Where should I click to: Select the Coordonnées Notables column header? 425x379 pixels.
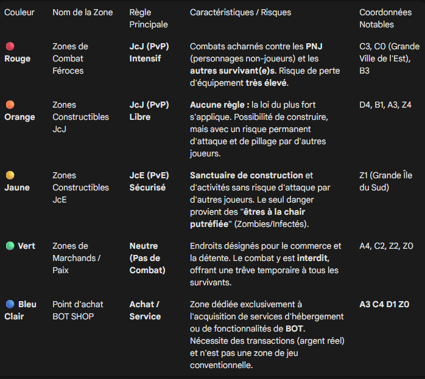(x=385, y=18)
